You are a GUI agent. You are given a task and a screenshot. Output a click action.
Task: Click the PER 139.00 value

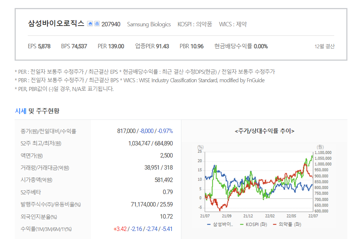[x=111, y=46]
